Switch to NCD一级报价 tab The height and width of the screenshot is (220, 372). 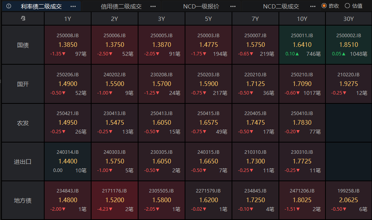(x=201, y=7)
